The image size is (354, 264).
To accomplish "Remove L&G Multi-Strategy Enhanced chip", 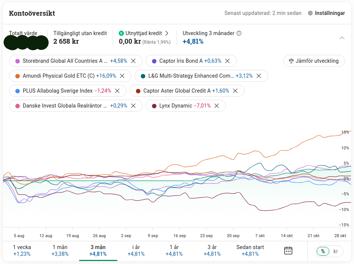I will click(x=259, y=76).
